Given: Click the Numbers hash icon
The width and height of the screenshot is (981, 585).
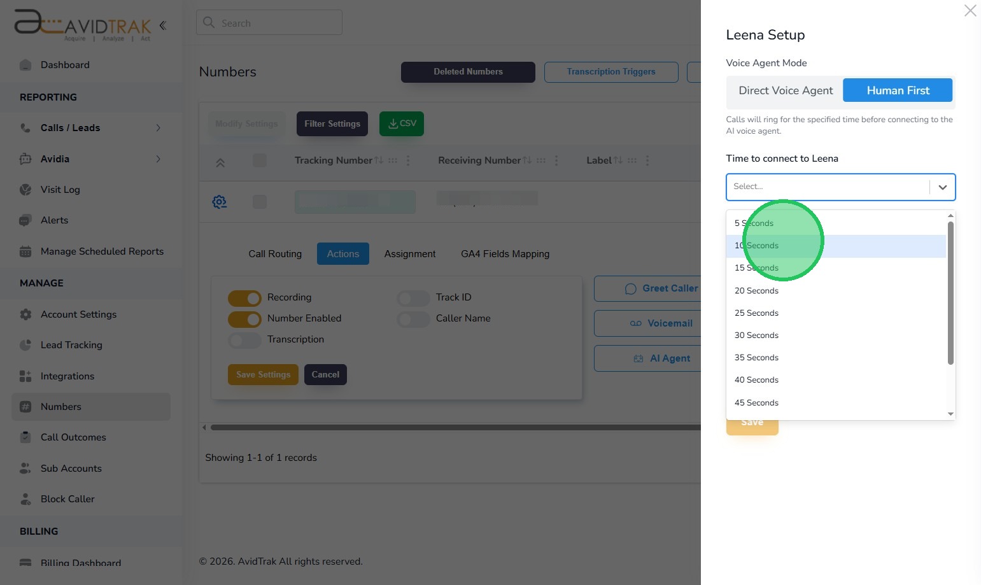Looking at the screenshot, I should (x=25, y=407).
